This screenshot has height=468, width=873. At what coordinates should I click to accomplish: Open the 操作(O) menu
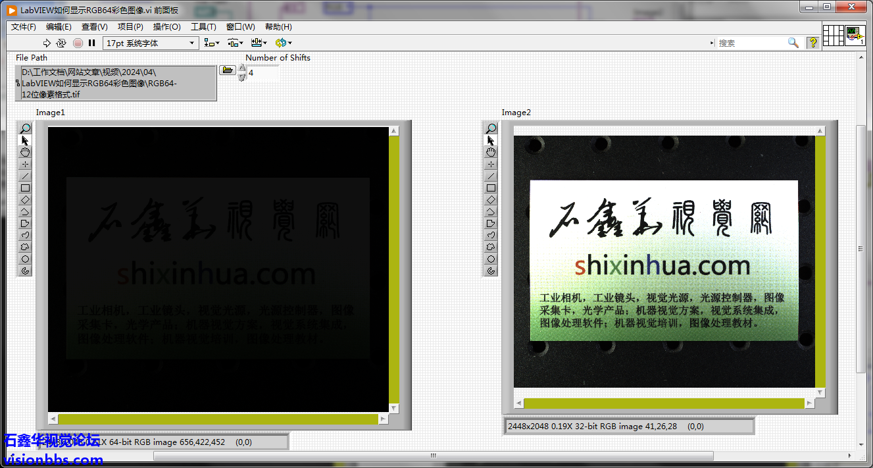[x=166, y=27]
